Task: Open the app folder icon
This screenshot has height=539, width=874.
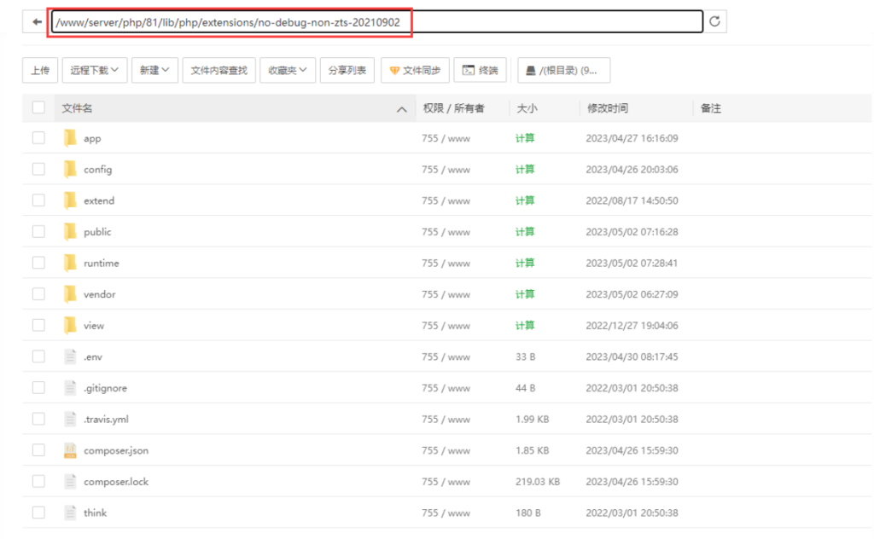Action: [x=70, y=138]
